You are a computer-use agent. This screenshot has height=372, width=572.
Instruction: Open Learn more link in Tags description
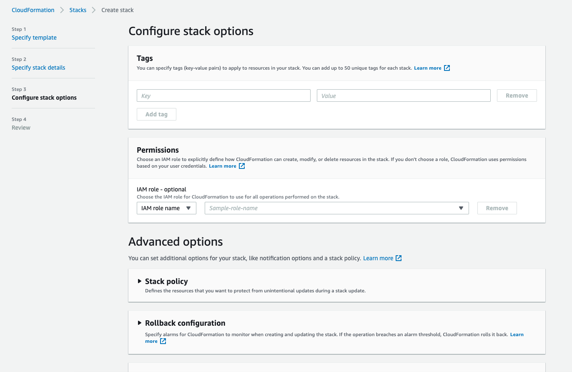(427, 68)
